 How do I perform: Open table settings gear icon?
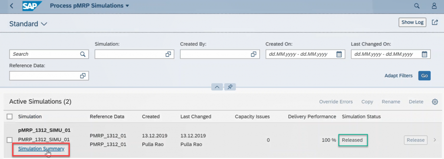(435, 102)
